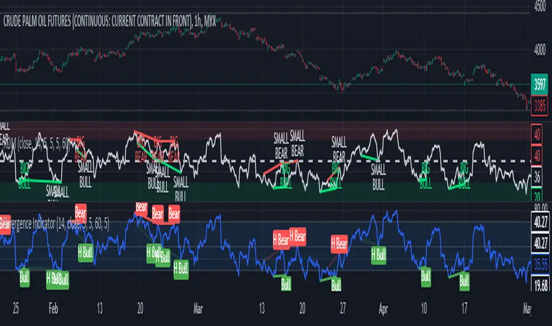The width and height of the screenshot is (552, 326).
Task: Select the 27 date on time axis
Action: coord(342,309)
